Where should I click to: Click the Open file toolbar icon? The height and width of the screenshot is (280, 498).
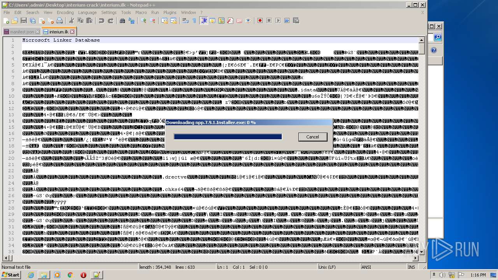(15, 21)
